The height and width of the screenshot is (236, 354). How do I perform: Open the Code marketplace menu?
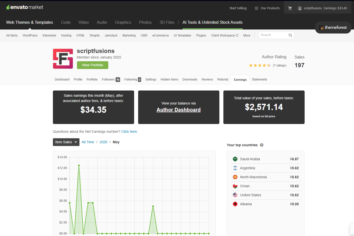tap(66, 22)
